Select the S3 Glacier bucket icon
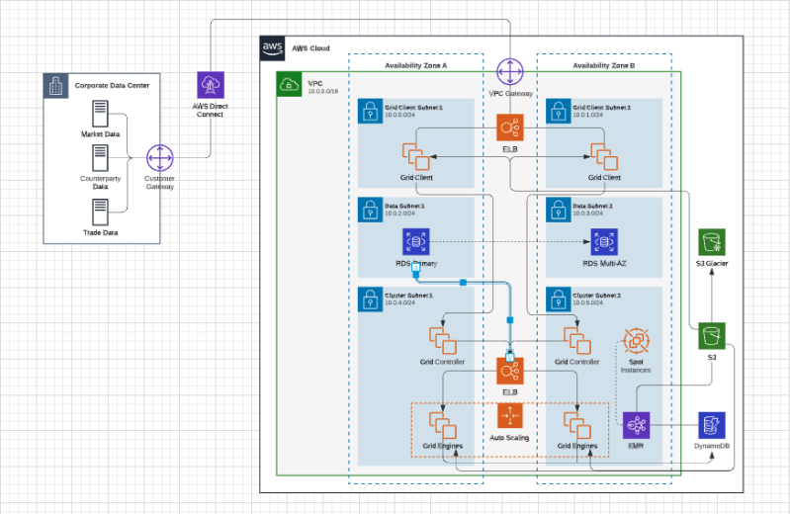 (x=712, y=242)
